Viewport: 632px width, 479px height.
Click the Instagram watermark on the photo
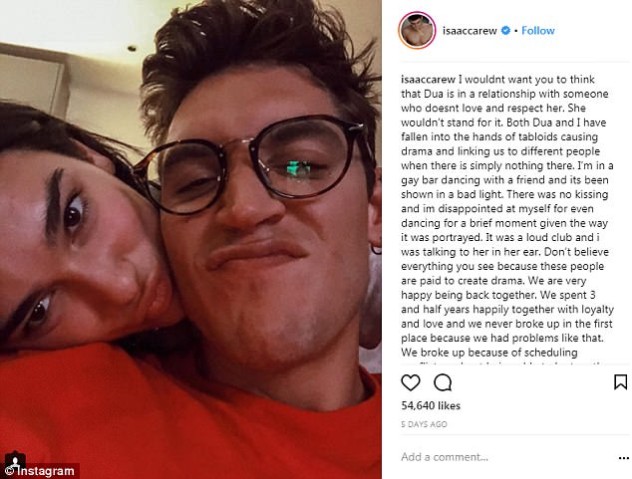(40, 471)
